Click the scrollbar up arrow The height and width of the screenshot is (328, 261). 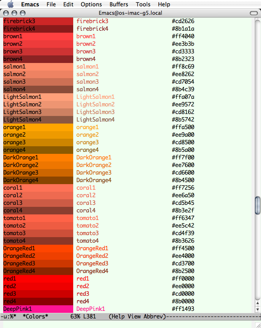point(258,303)
